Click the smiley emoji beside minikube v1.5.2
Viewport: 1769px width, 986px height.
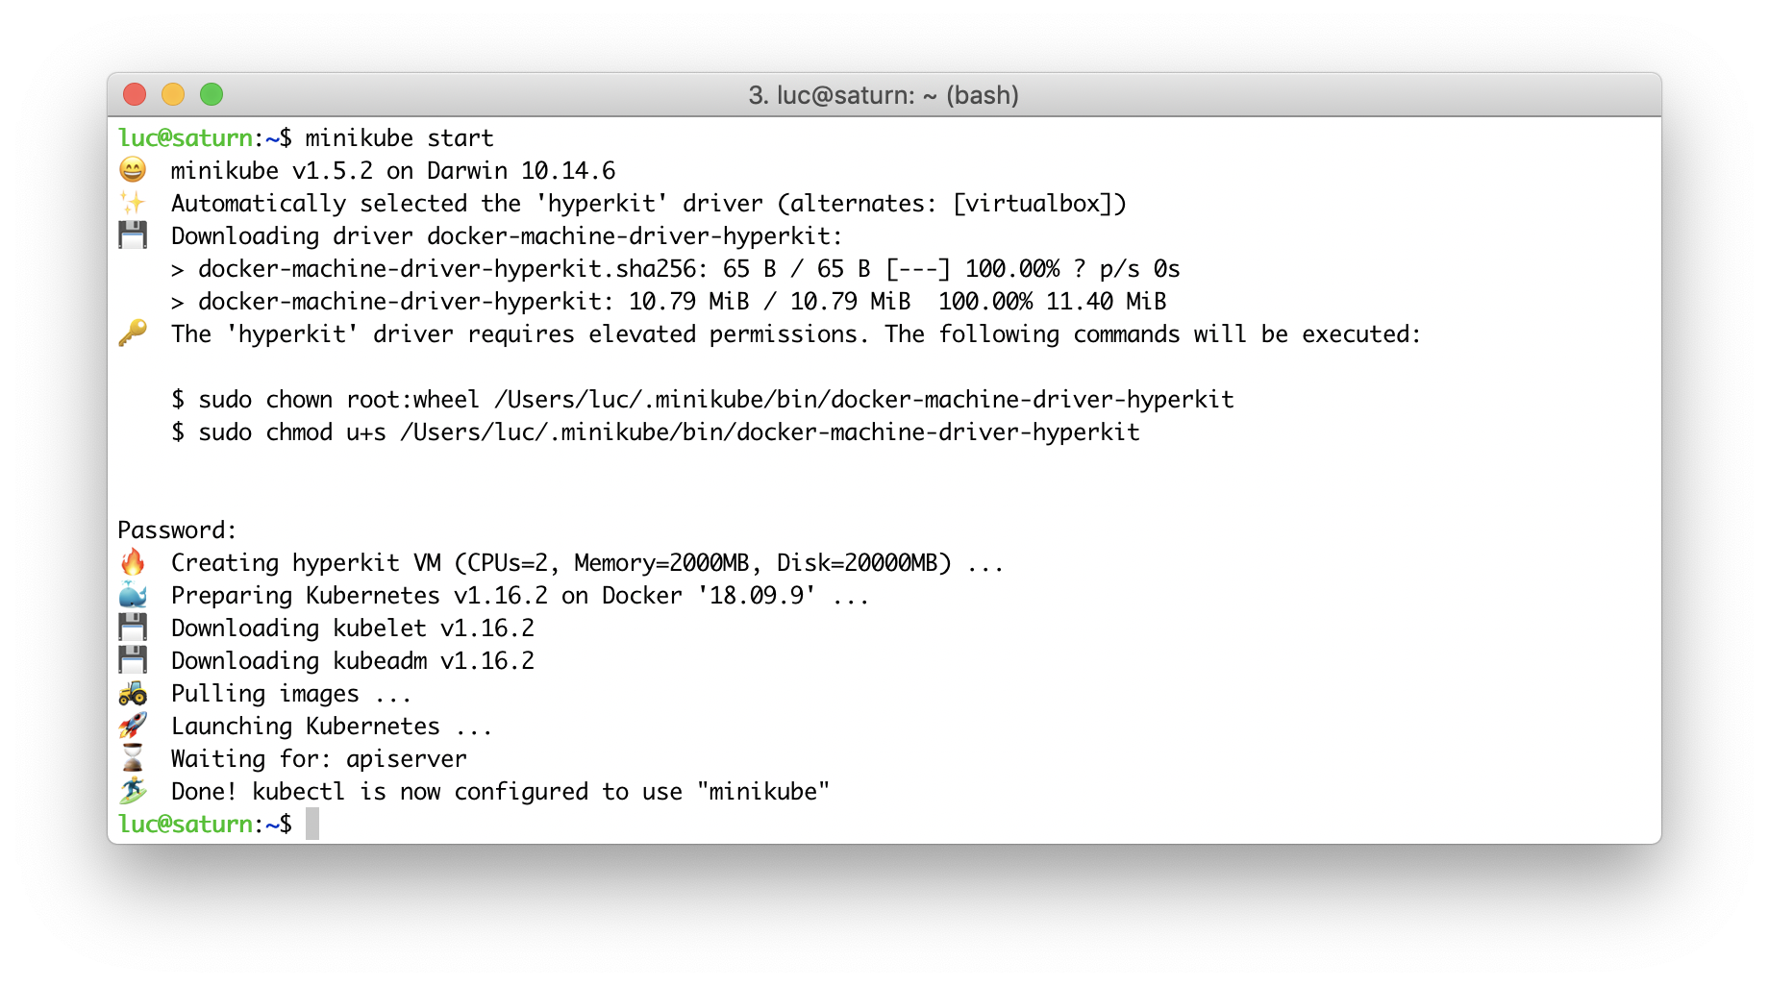tap(133, 170)
